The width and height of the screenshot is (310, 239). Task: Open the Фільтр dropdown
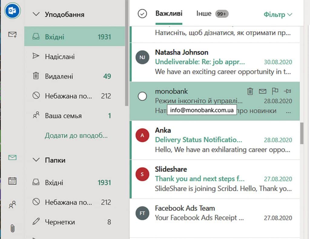pyautogui.click(x=278, y=15)
